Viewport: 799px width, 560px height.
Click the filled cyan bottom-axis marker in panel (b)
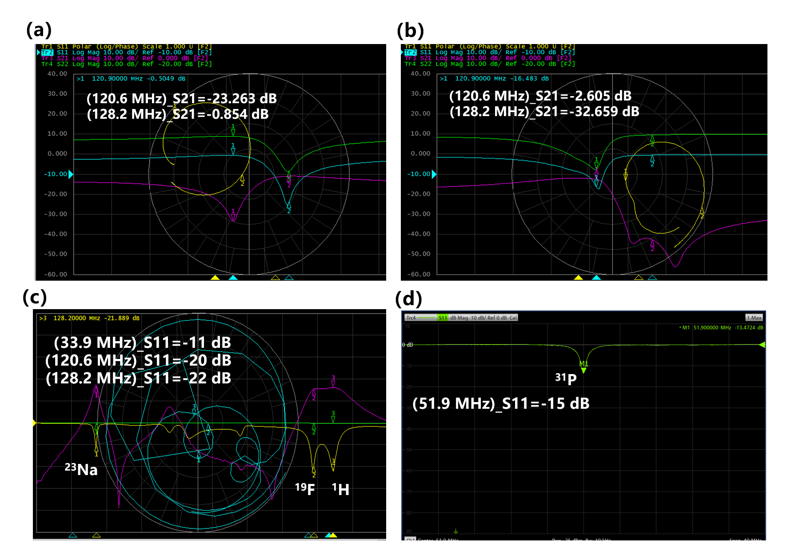point(596,278)
